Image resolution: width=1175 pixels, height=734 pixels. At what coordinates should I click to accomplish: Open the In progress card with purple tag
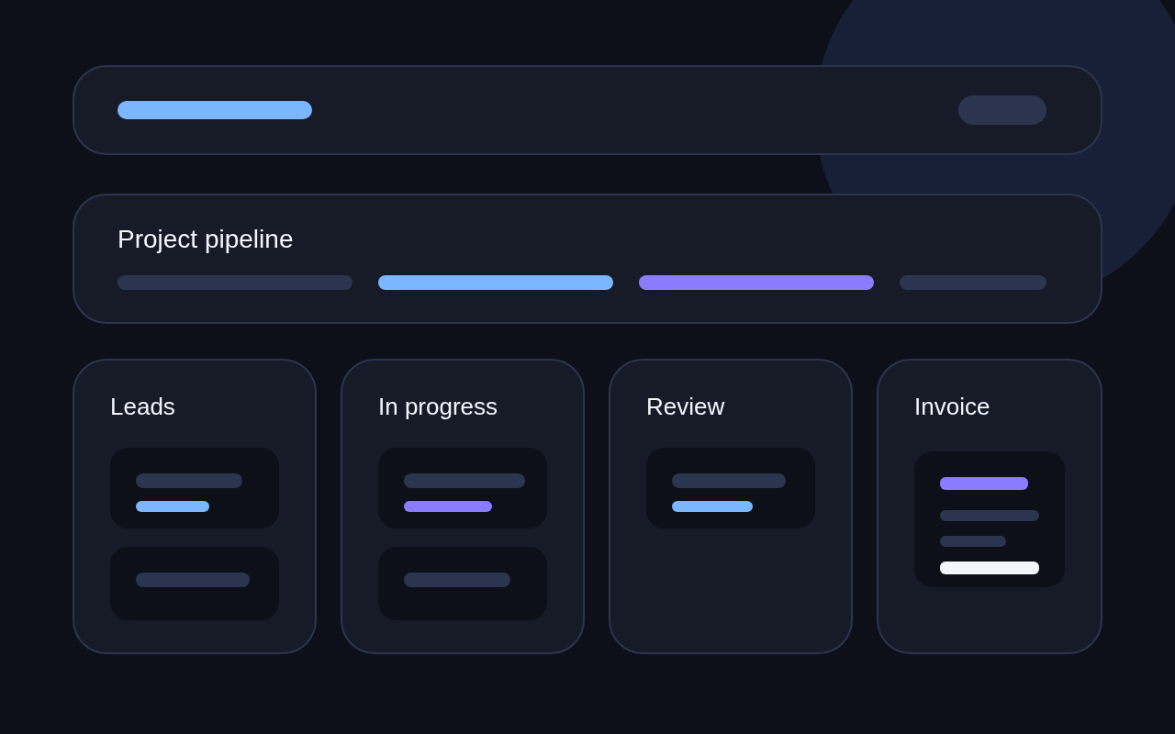point(463,488)
